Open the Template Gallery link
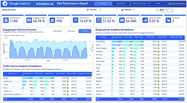 click(x=177, y=4)
